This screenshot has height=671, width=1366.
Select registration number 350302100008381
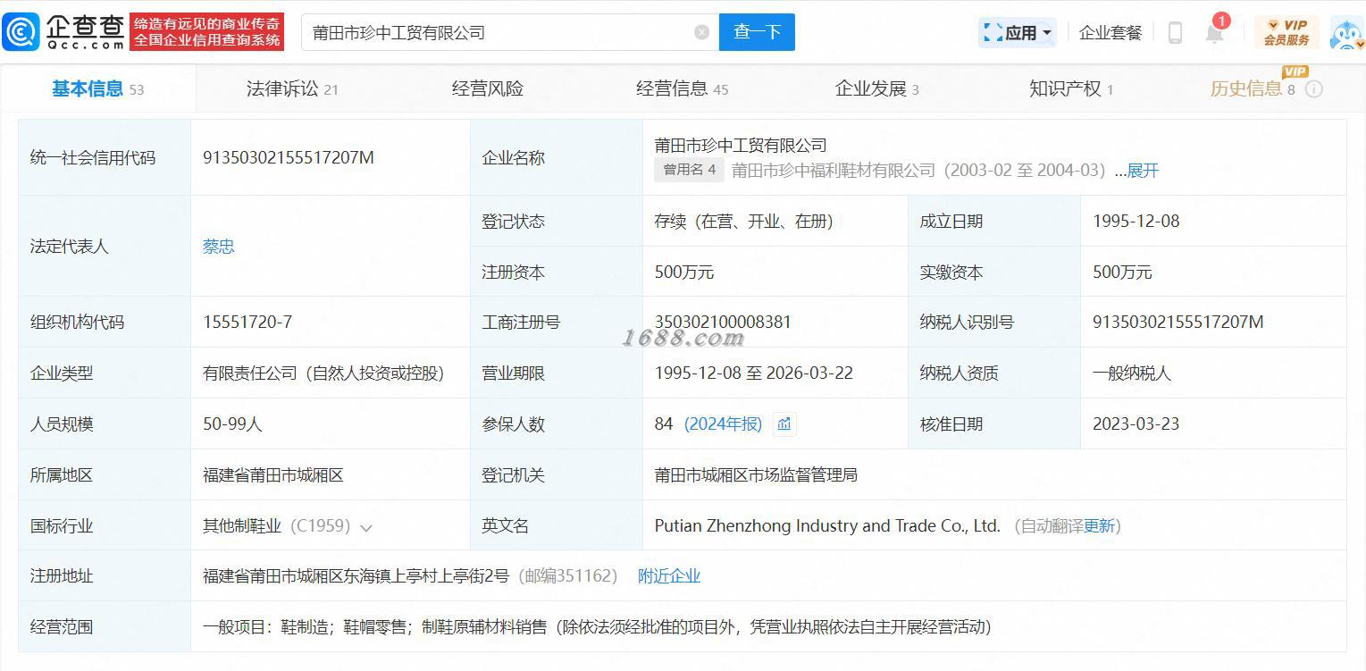point(723,322)
